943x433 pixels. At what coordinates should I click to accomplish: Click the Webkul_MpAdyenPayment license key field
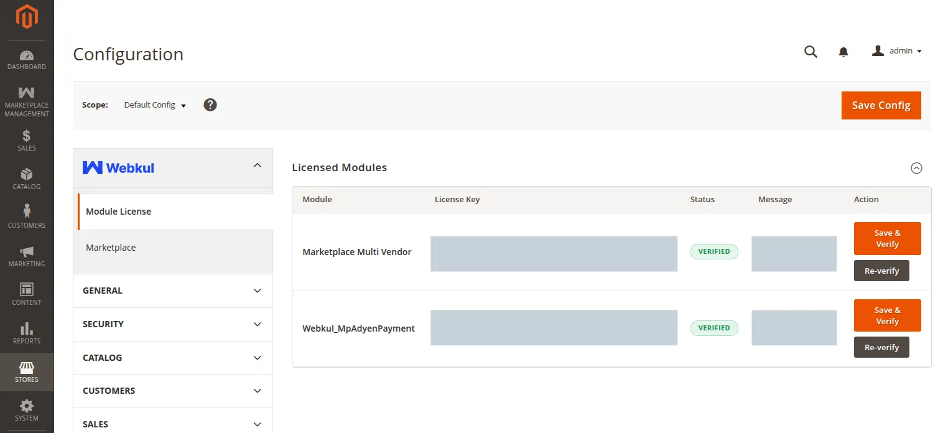click(554, 328)
